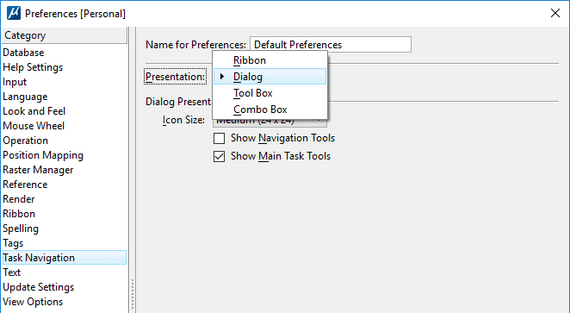The image size is (570, 313).
Task: Close the Preferences dialog window
Action: tap(555, 14)
